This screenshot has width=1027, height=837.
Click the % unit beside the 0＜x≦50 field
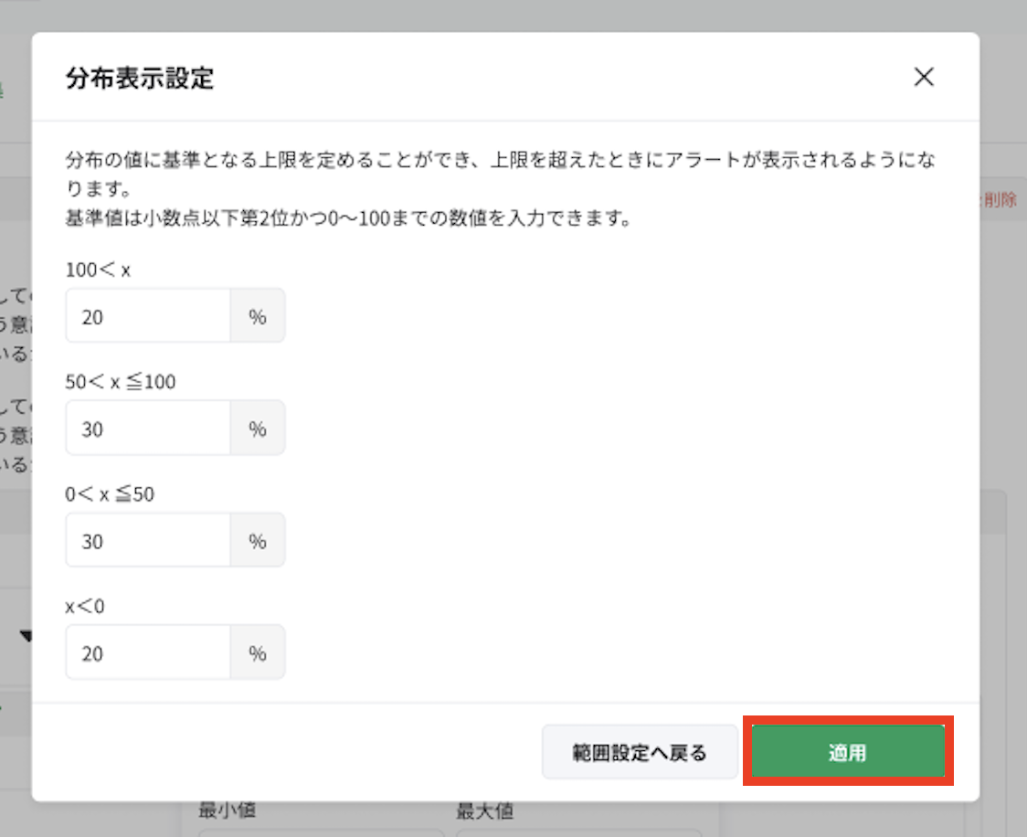pyautogui.click(x=257, y=540)
